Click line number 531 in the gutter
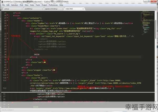 click(x=5, y=81)
